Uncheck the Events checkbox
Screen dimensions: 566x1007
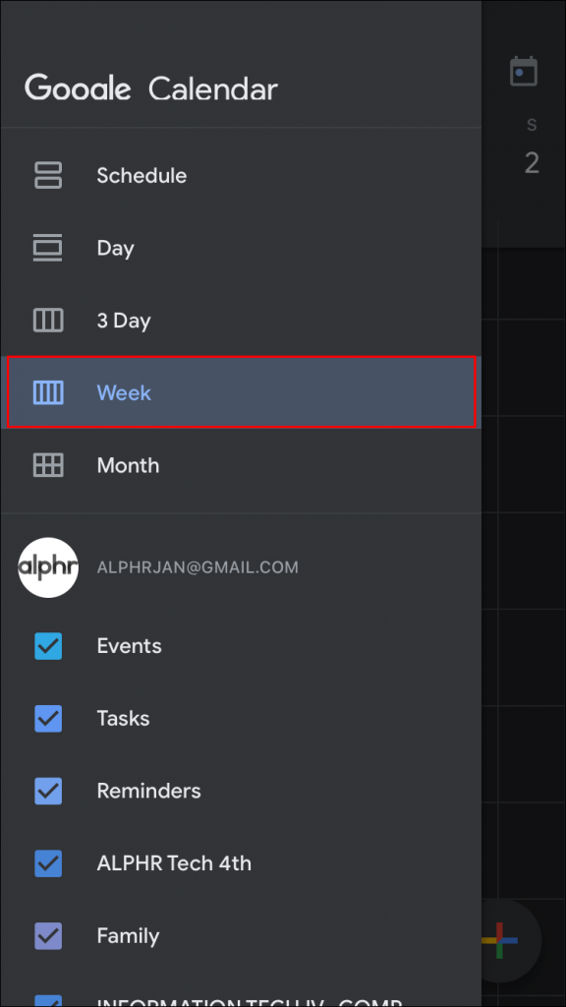[48, 646]
